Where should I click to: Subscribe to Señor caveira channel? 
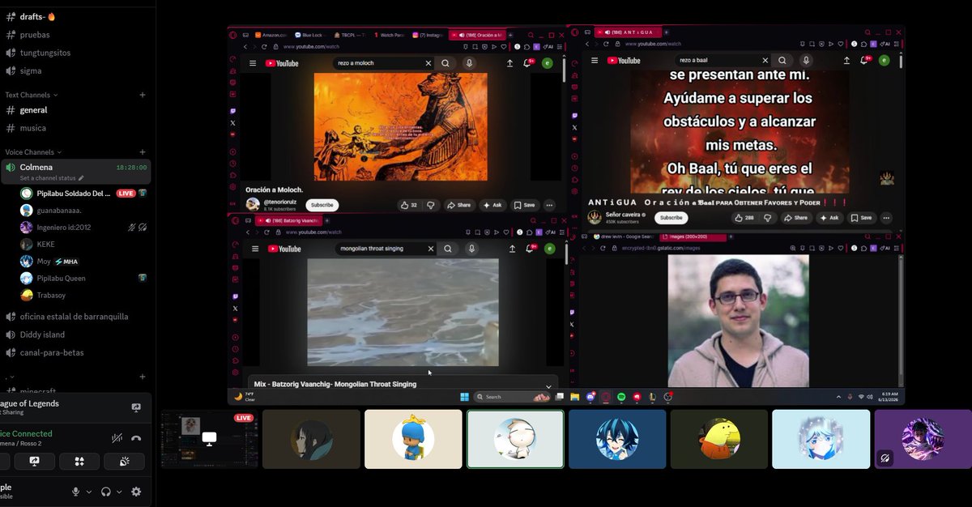(x=671, y=218)
